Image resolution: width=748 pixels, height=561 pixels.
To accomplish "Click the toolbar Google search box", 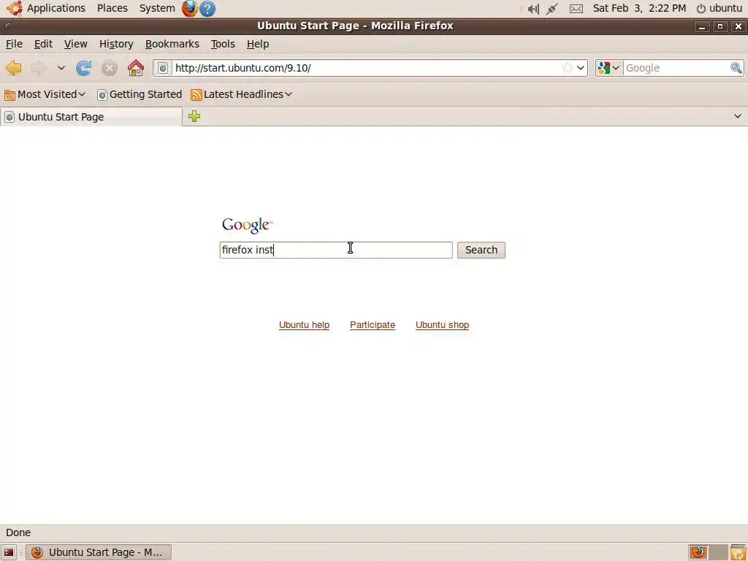I will pos(676,68).
